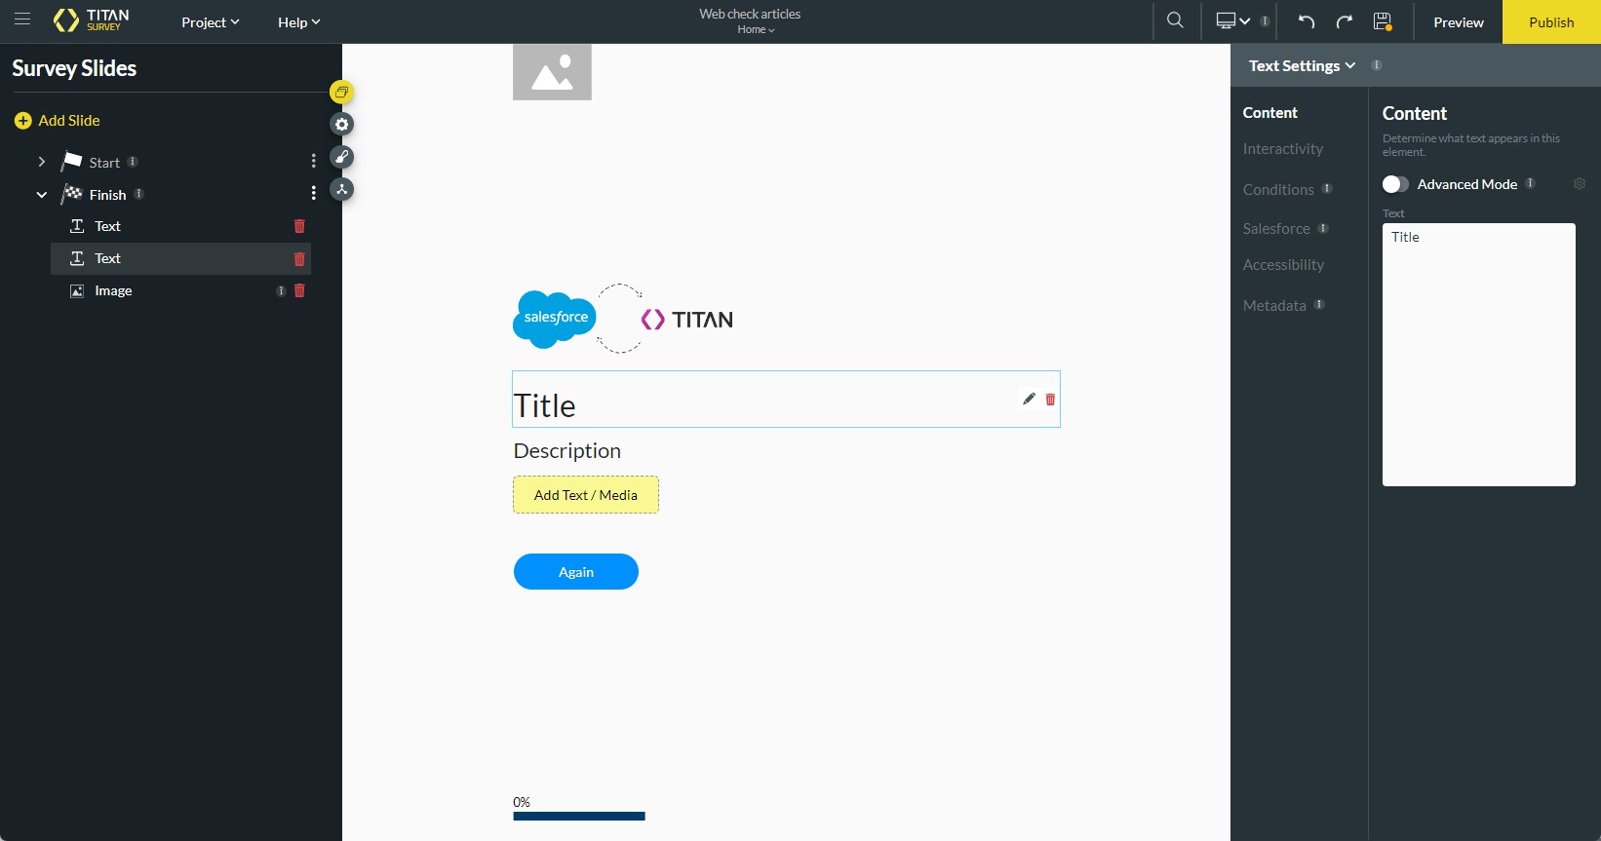Open the Project menu
Image resolution: width=1601 pixels, height=841 pixels.
point(210,22)
